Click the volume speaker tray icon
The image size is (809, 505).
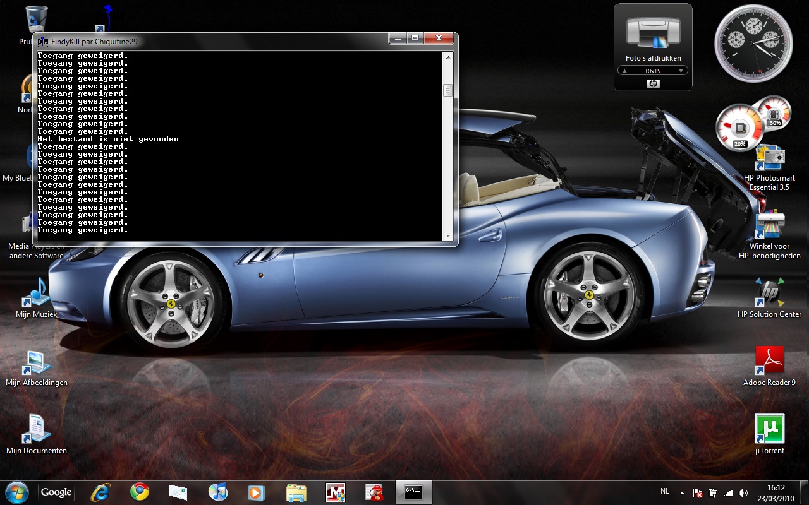click(743, 492)
